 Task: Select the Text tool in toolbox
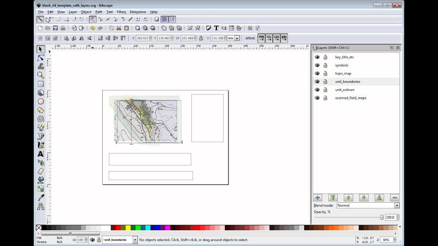[x=41, y=154]
